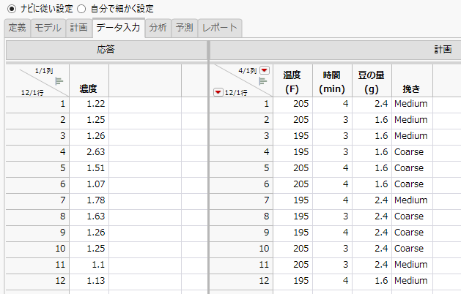Click 挽き cell Medium in 計画 row 11

pos(412,265)
